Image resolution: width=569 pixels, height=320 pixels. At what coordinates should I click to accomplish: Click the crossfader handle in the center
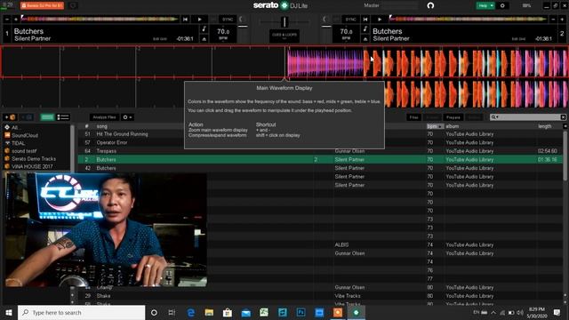pos(284,21)
